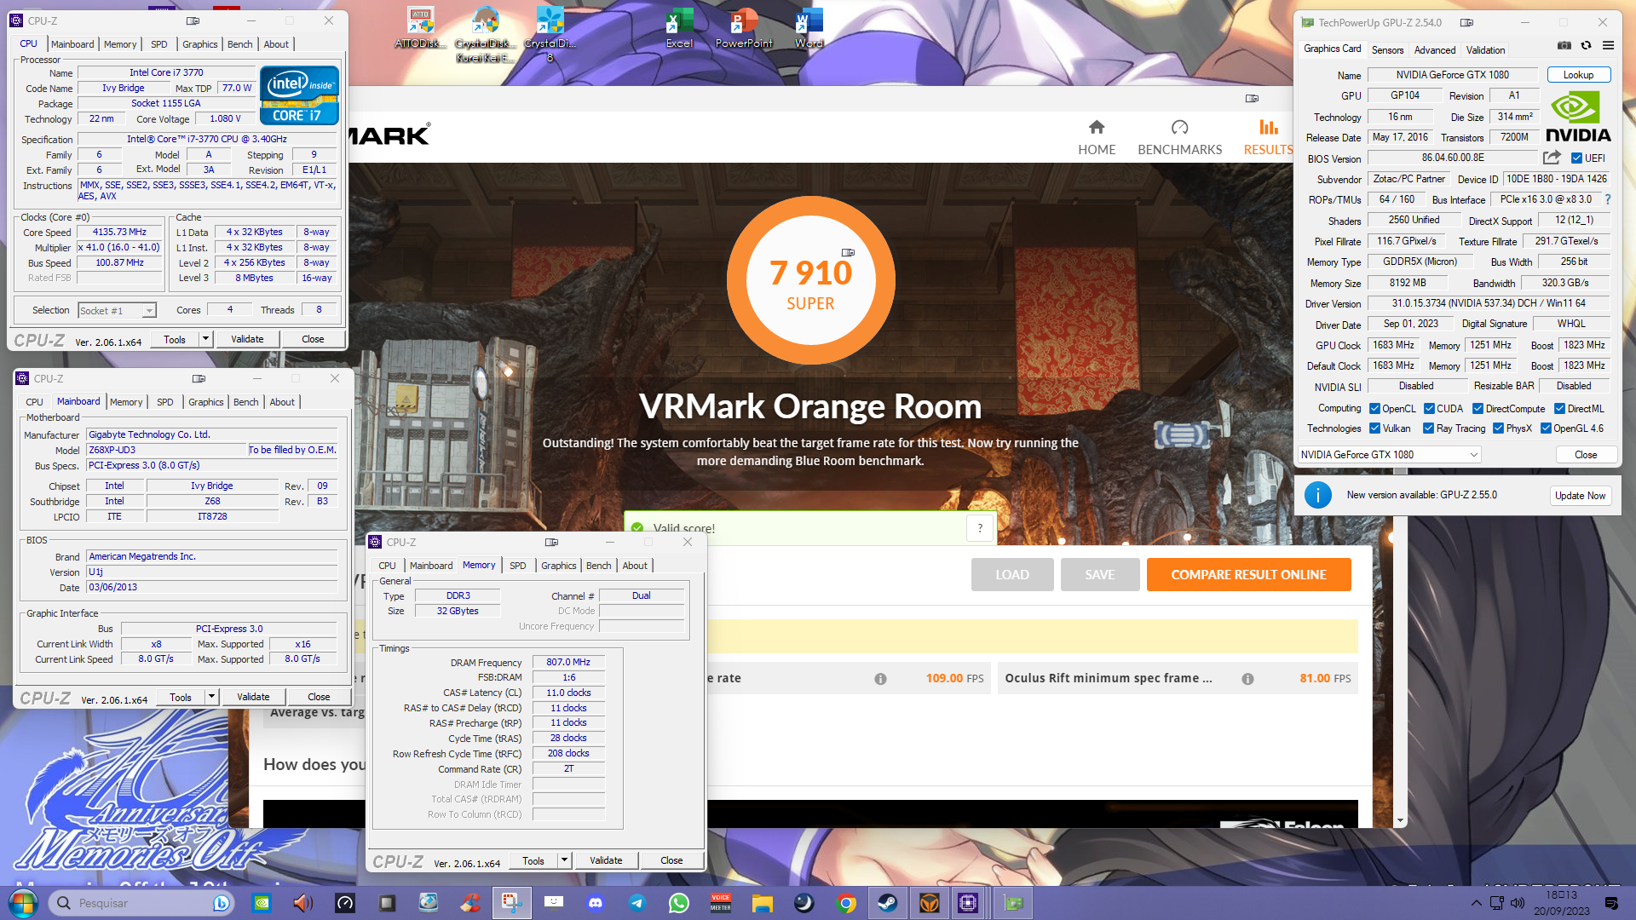Open Excel desktop shortcut
Viewport: 1636px width, 920px height.
679,27
